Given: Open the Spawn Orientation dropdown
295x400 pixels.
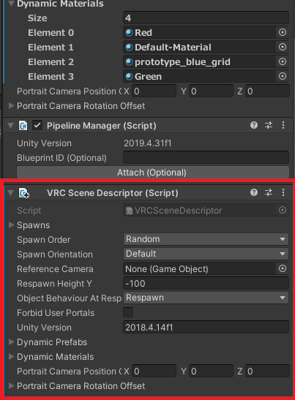Looking at the screenshot, I should point(206,254).
